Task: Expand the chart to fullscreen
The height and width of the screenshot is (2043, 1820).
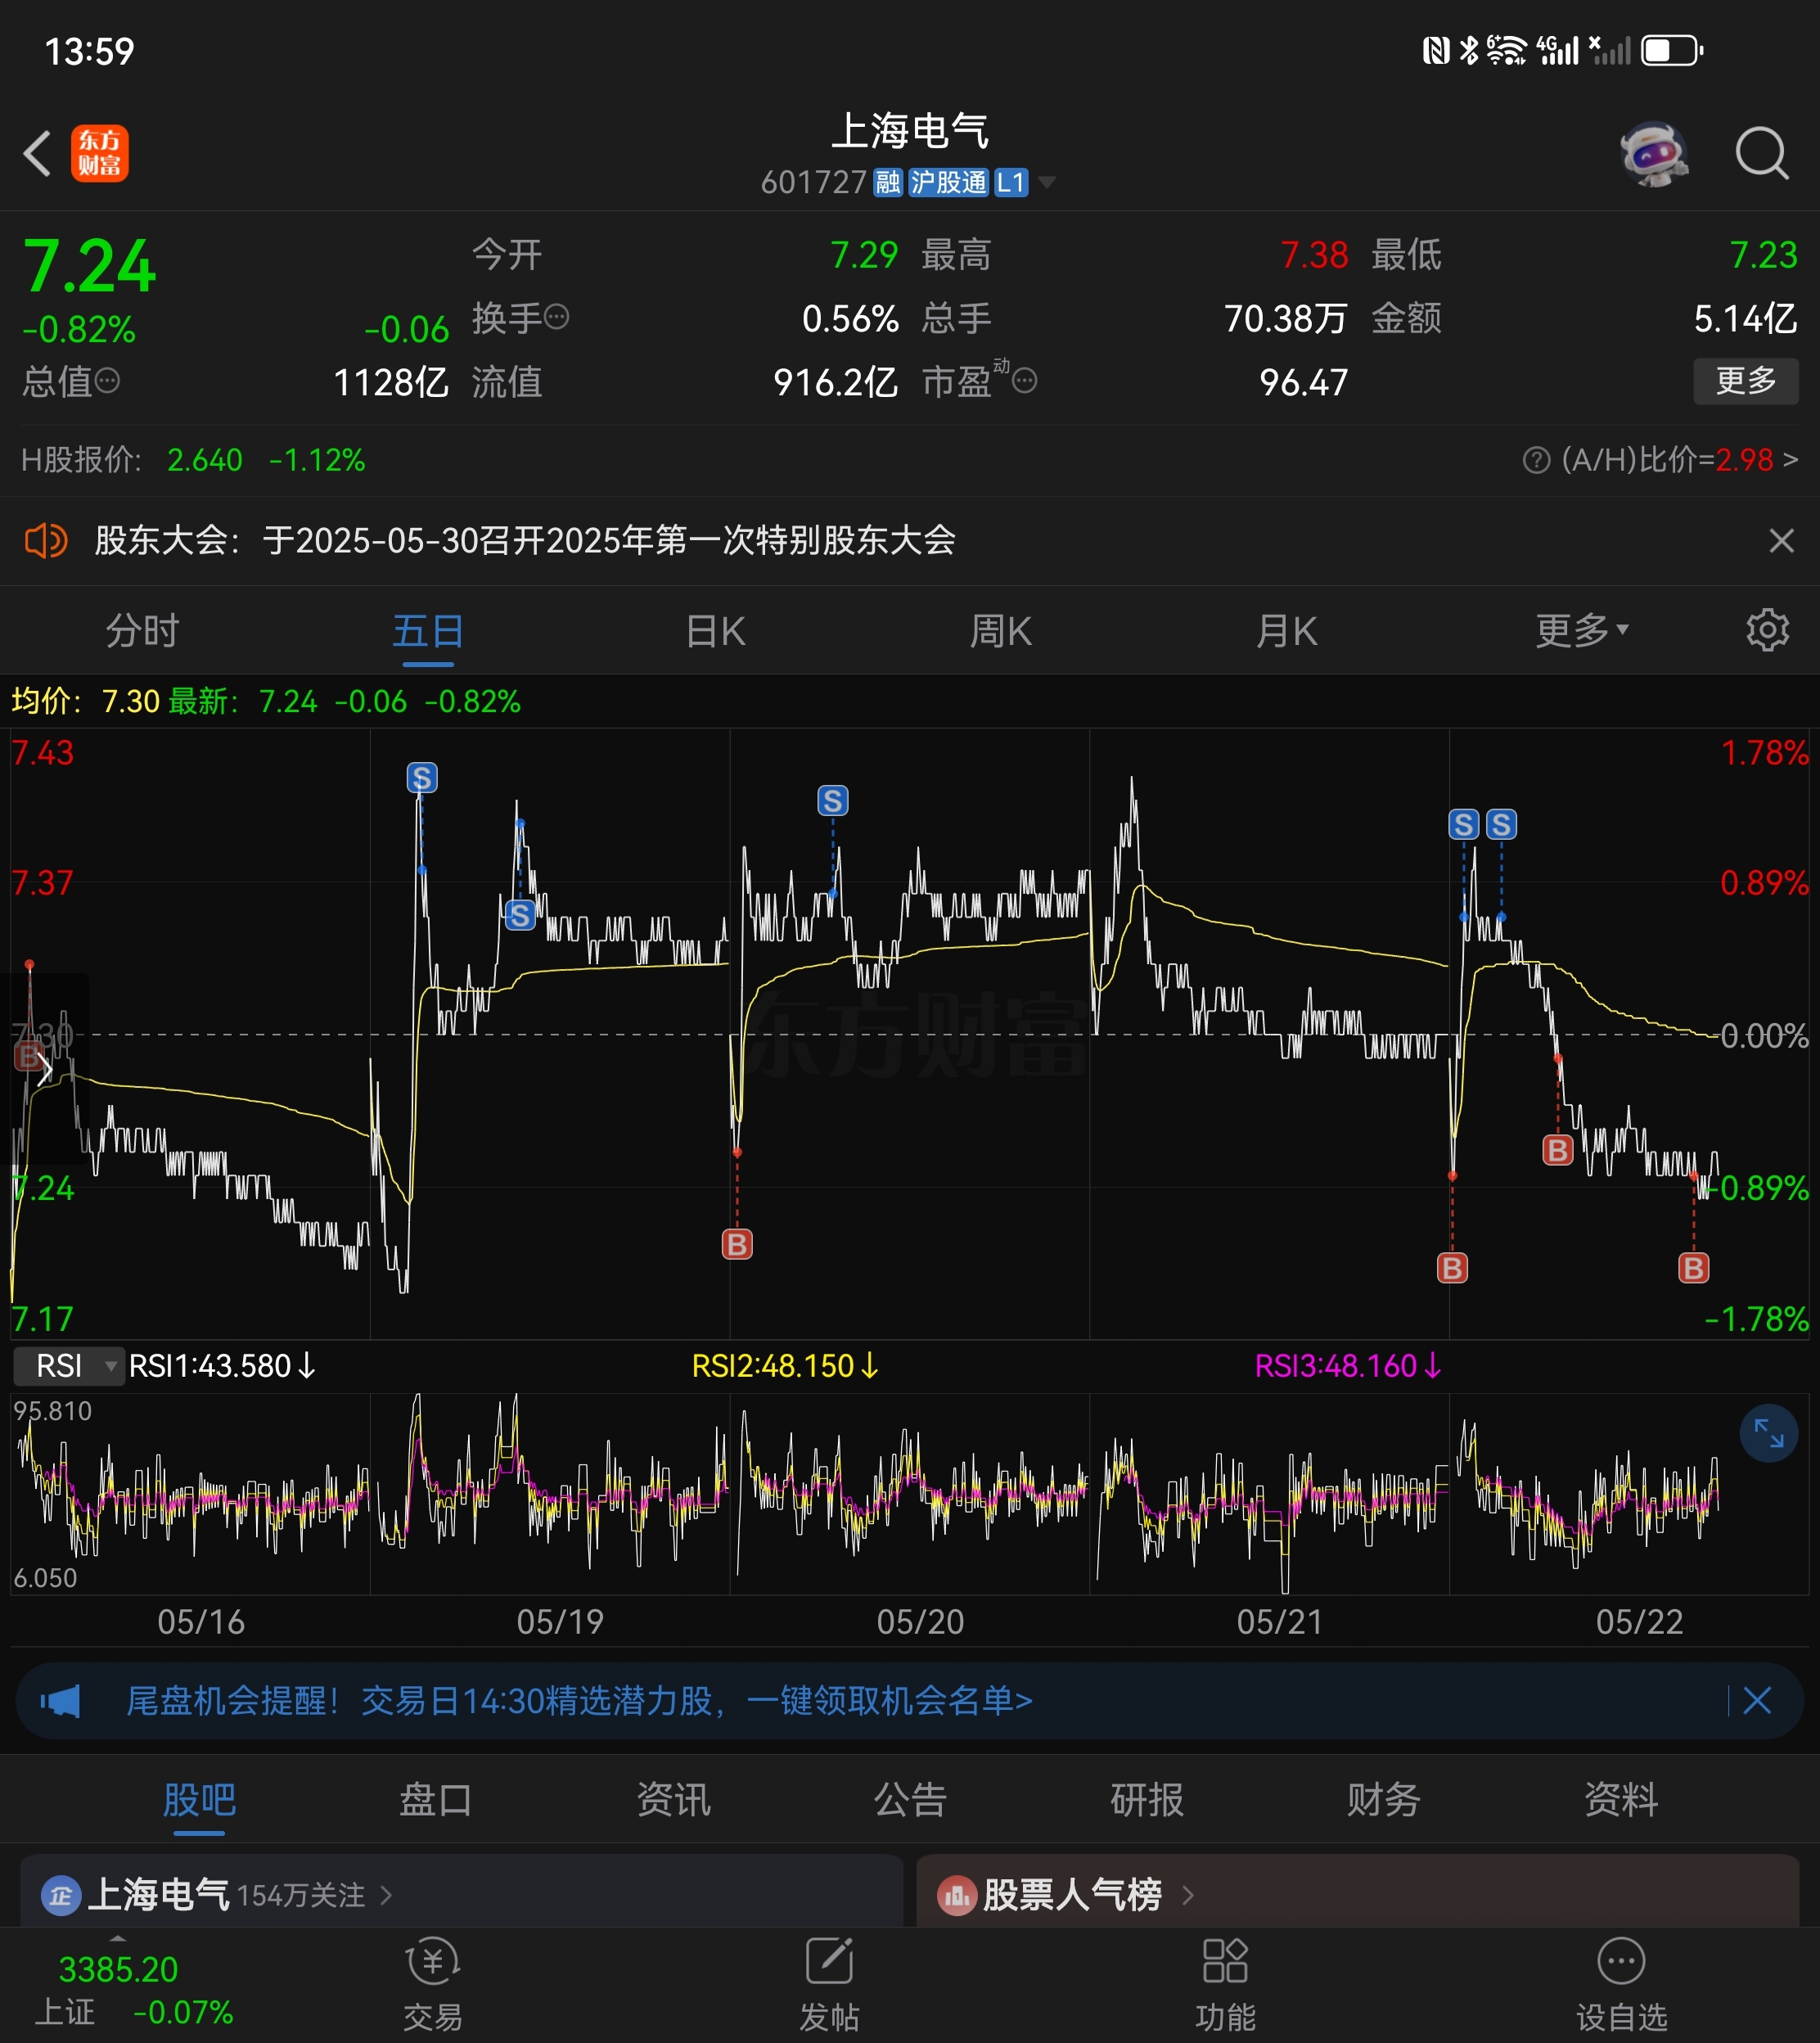Action: point(1768,1433)
